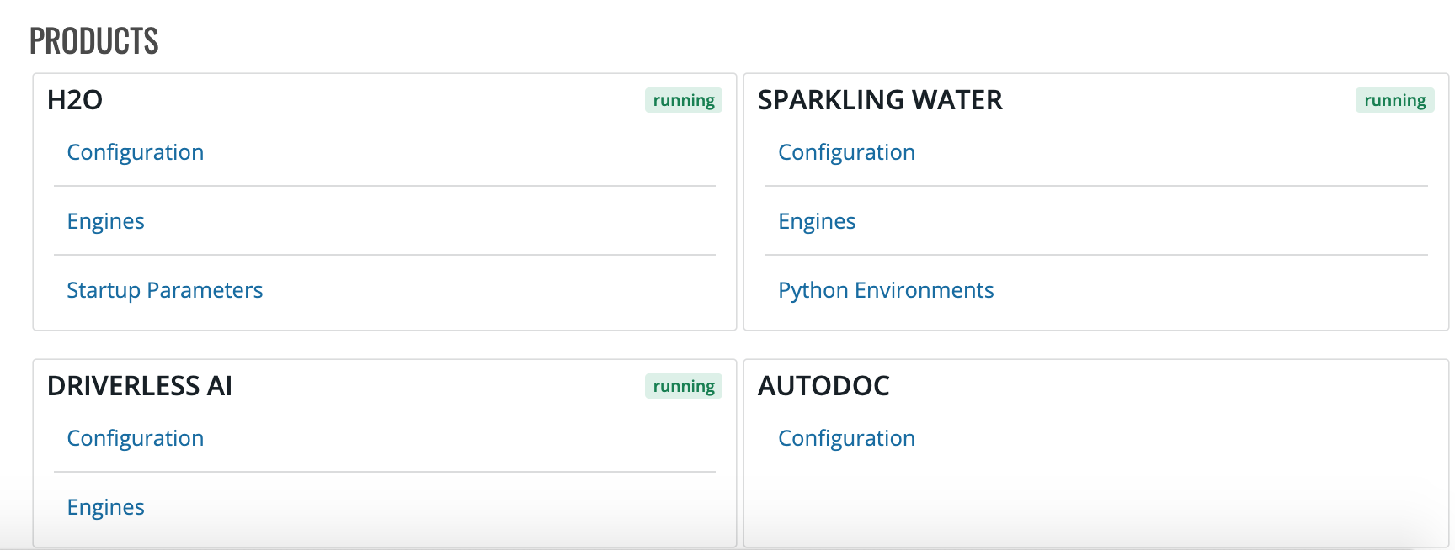1455x550 pixels.
Task: Open Driverless AI Engines link
Action: pos(106,507)
